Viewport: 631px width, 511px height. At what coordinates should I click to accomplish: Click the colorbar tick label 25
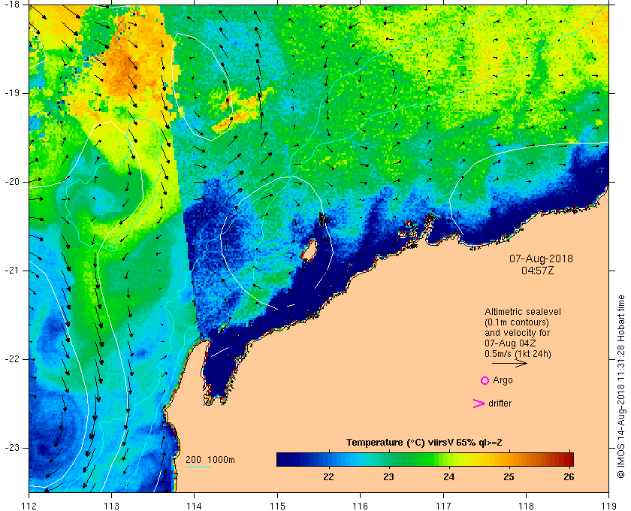[x=509, y=476]
